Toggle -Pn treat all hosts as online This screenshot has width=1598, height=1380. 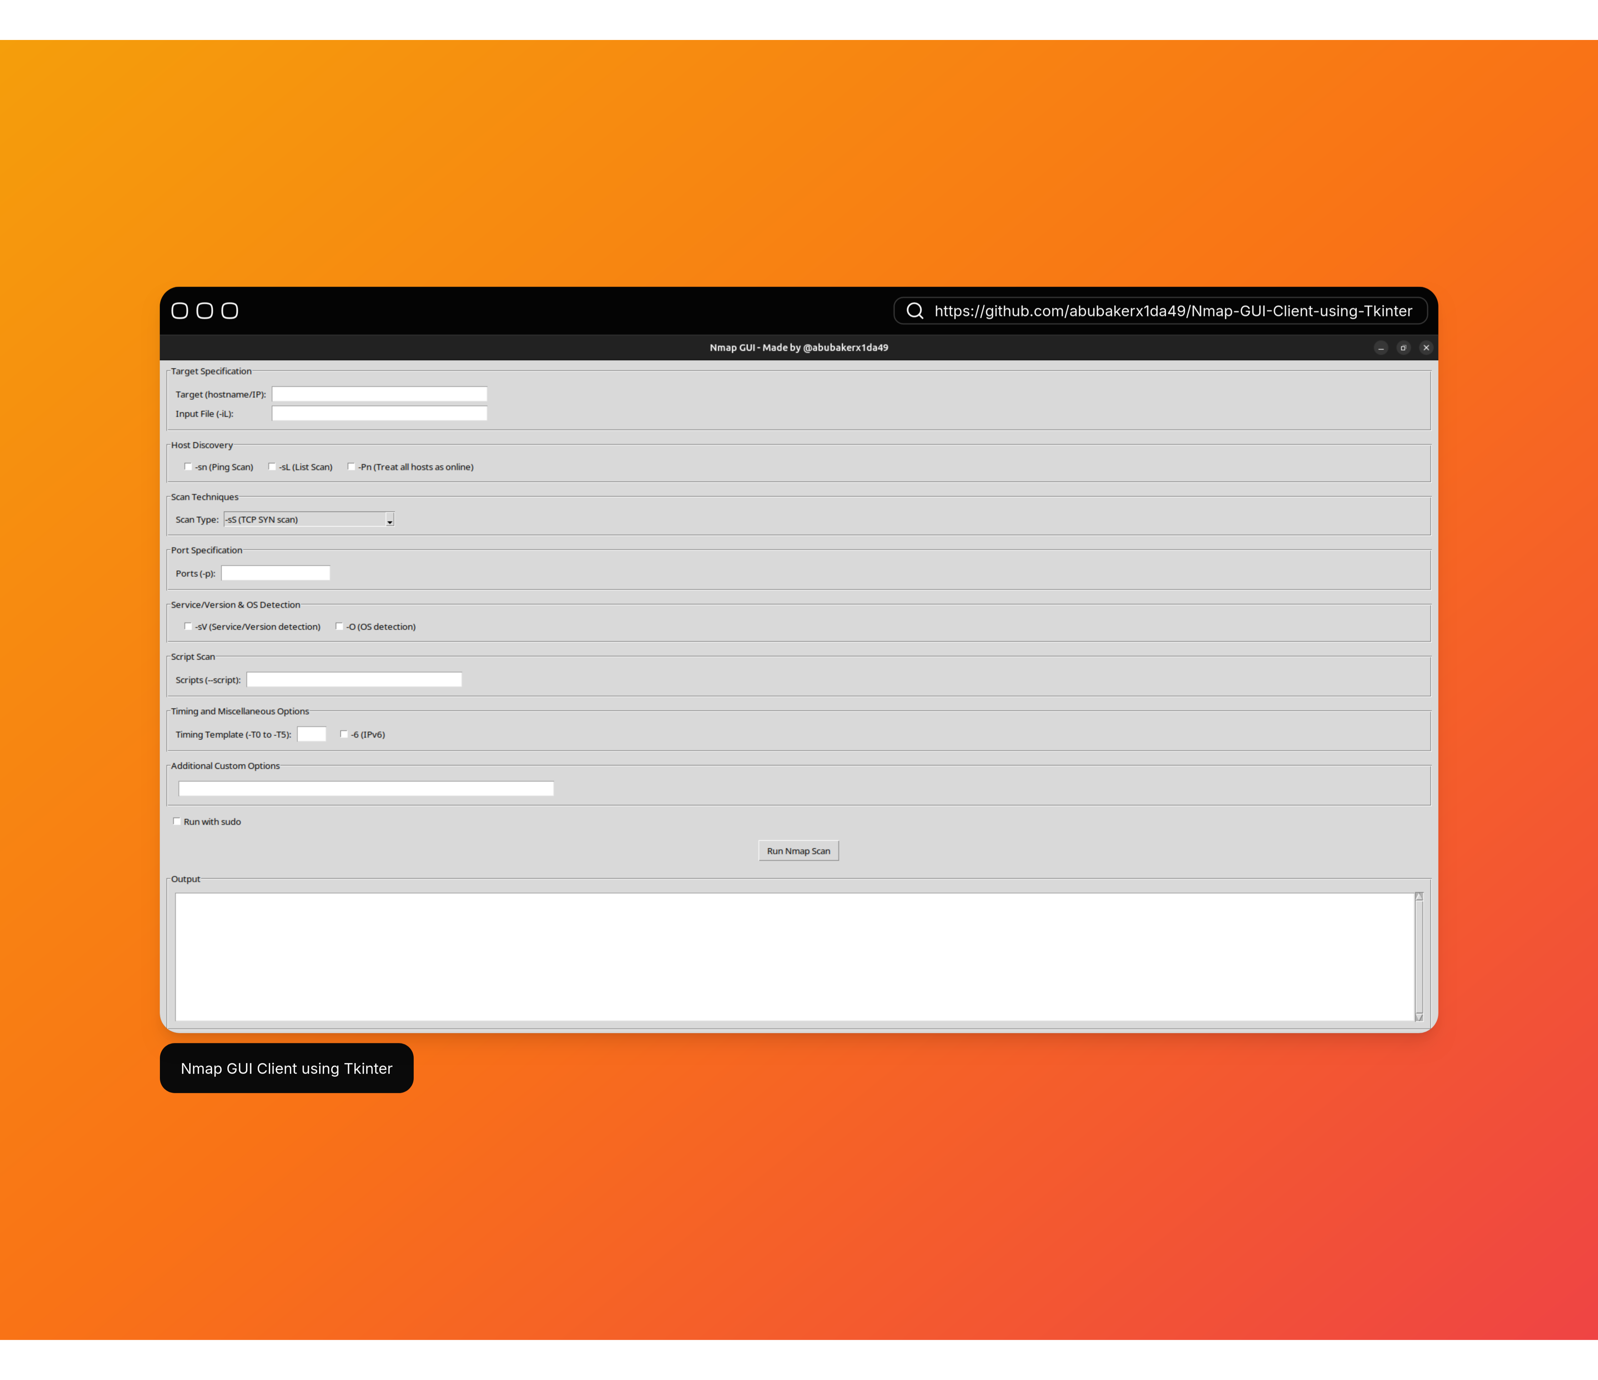[352, 466]
